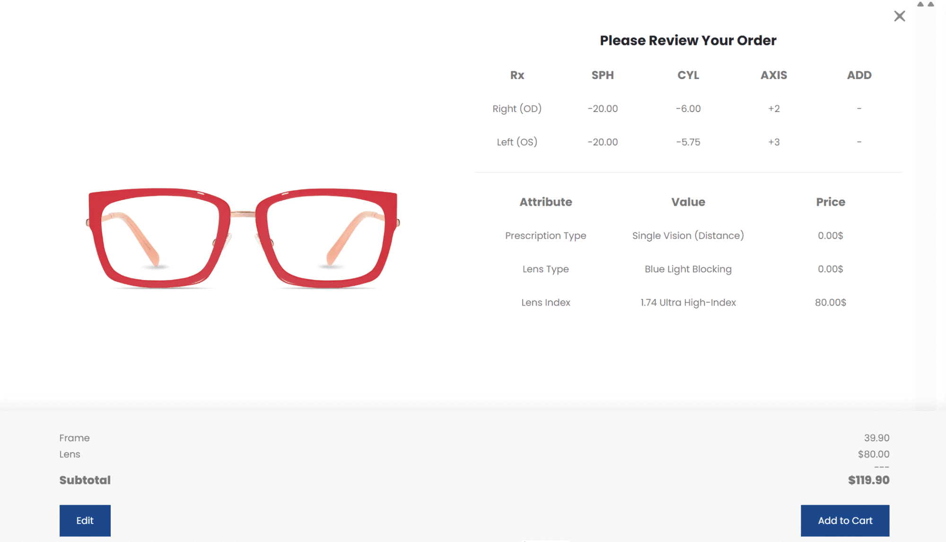946x542 pixels.
Task: Click the Left (OS) row label
Action: (517, 142)
